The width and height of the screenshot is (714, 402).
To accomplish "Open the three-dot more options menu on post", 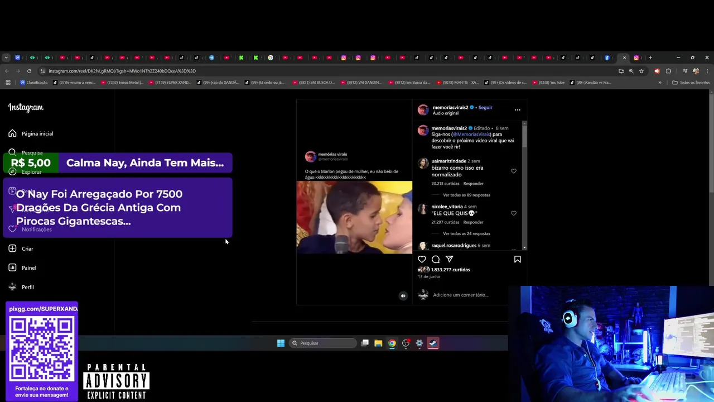I will coord(517,110).
